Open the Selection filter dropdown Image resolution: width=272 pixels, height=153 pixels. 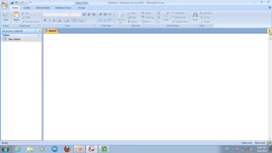178,13
